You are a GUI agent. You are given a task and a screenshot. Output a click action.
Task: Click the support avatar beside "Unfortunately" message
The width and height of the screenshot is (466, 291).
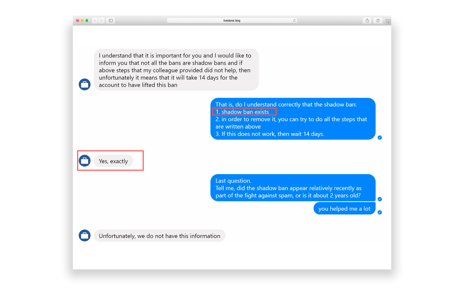click(x=85, y=236)
